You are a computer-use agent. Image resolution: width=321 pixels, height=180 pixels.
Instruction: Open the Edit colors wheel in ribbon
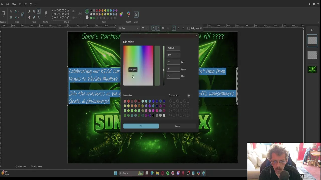tap(121, 14)
